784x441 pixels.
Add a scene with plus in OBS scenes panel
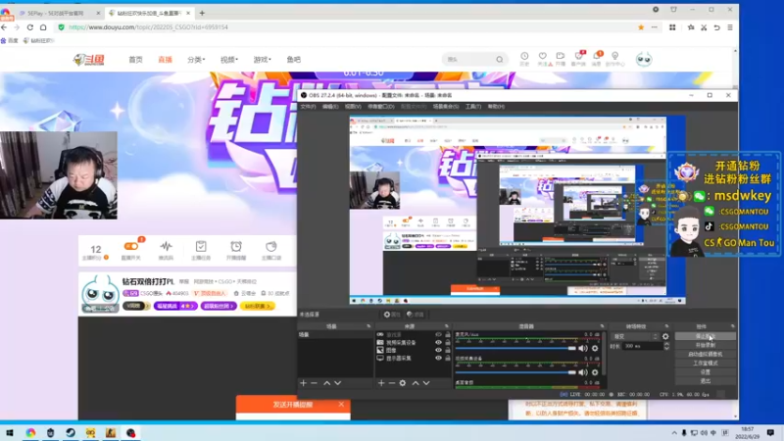[x=303, y=383]
